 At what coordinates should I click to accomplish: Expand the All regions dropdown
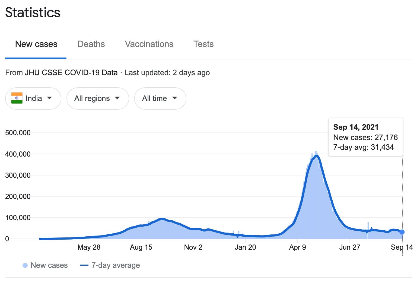pos(97,98)
